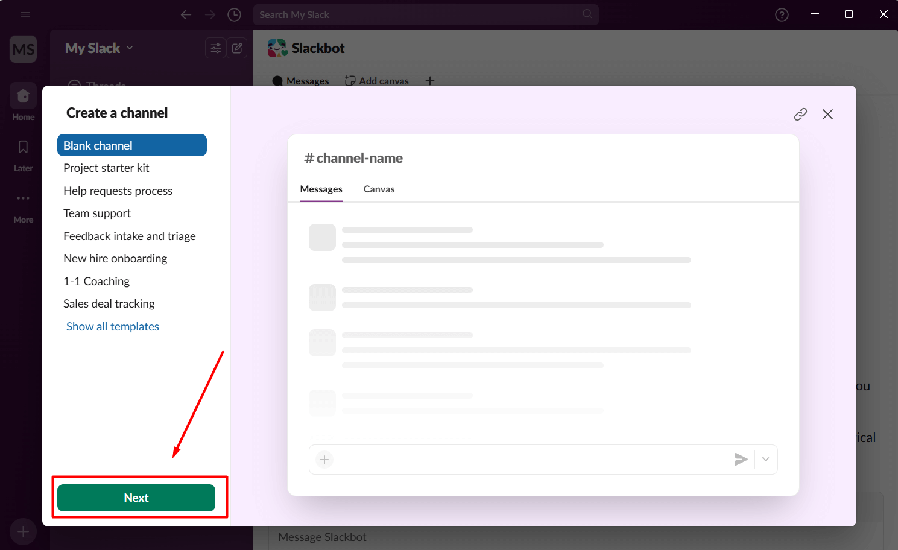
Task: Close the Create a channel dialog
Action: point(827,114)
